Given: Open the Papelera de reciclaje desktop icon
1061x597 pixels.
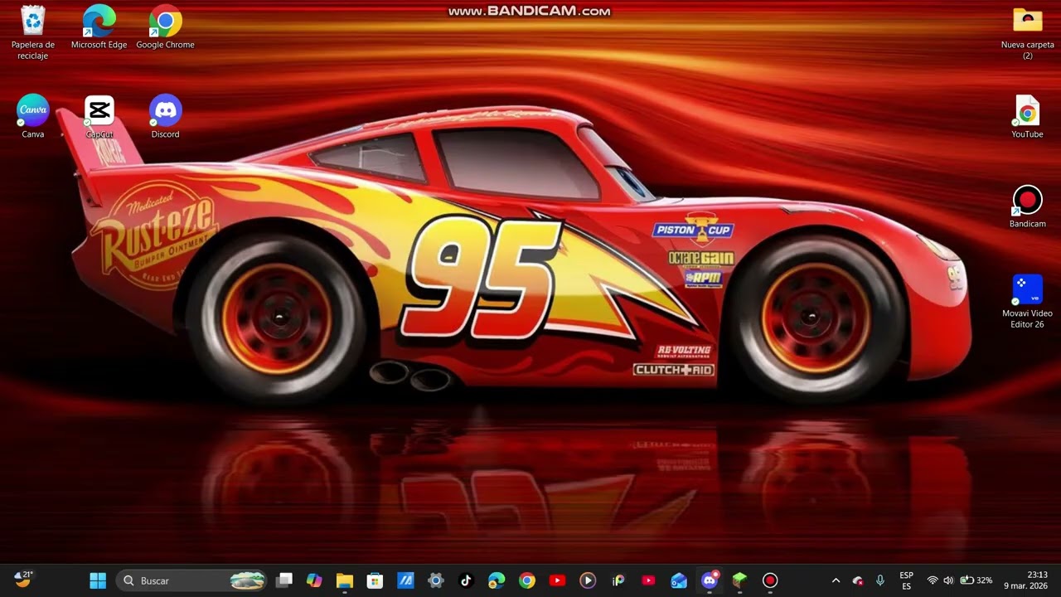Looking at the screenshot, I should tap(33, 33).
